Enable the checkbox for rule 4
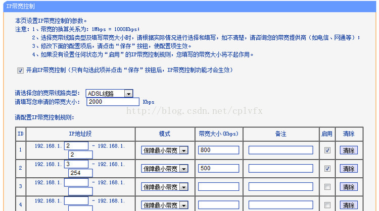Viewport: 379px width, 211px height. (x=327, y=205)
